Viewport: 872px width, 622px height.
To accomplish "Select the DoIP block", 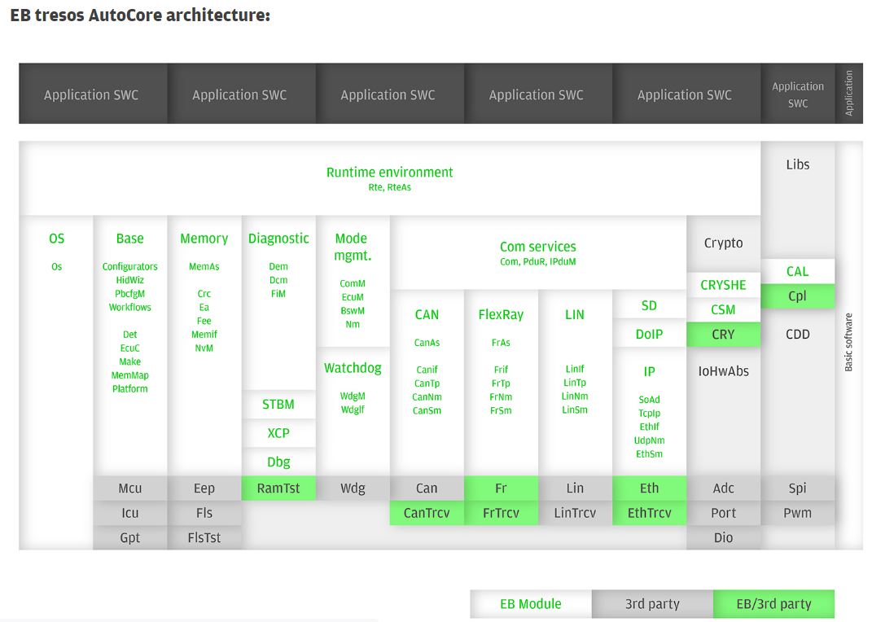I will pyautogui.click(x=649, y=334).
